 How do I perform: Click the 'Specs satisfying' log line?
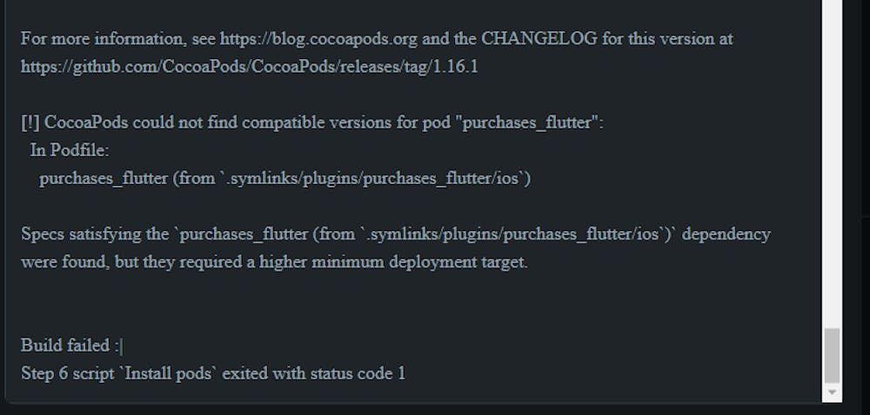[396, 234]
